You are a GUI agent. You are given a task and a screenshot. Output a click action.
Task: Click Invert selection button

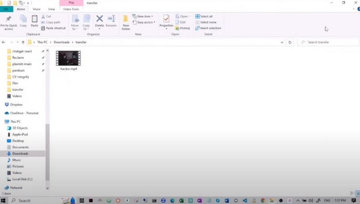(x=208, y=28)
